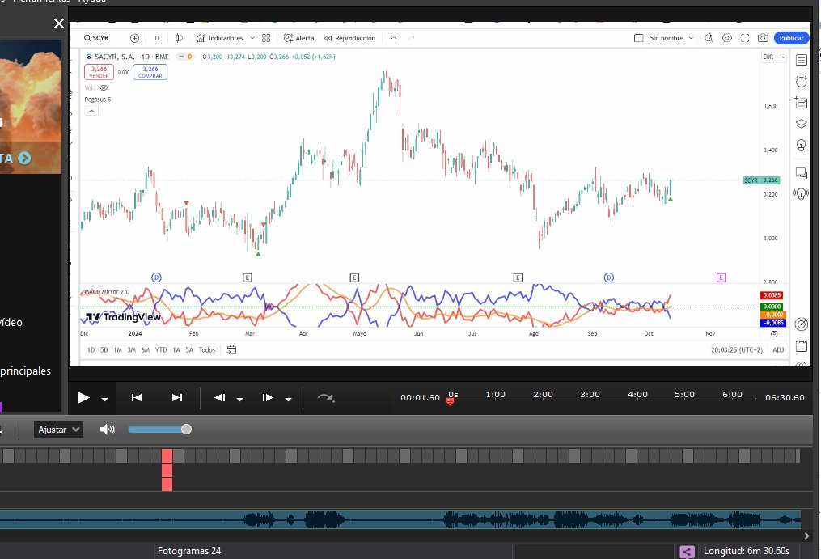Select the YTD date range

coord(161,350)
